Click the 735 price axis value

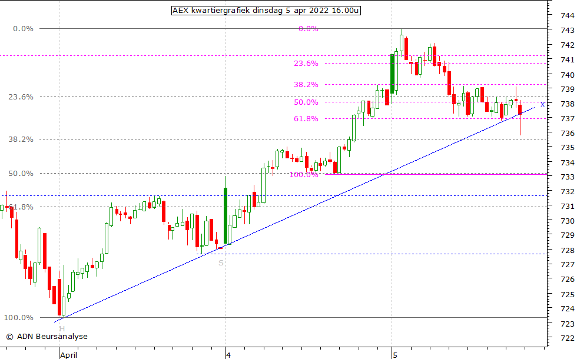point(568,148)
